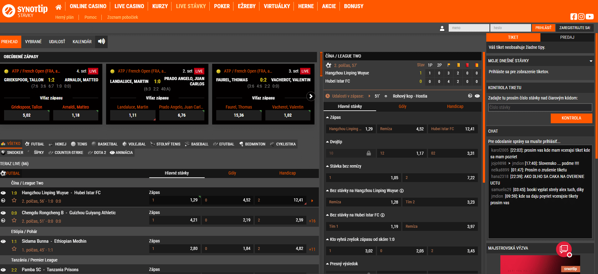This screenshot has width=598, height=274.
Task: Collapse Bez stávky na Hubei Istar FC
Action: pos(353,215)
